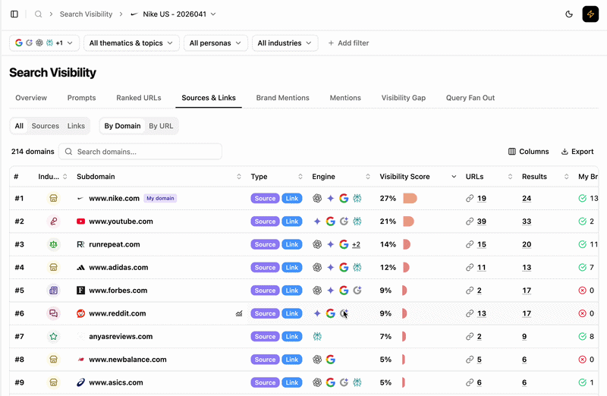Switch to the Brand Mentions tab
The height and width of the screenshot is (396, 607).
282,98
